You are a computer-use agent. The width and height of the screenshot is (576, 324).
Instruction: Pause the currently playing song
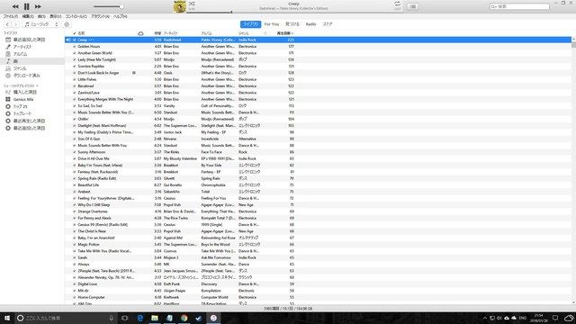(26, 6)
